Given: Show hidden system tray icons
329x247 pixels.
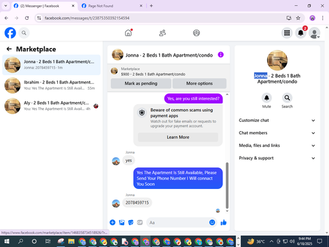Looking at the screenshot, I should click(271, 242).
